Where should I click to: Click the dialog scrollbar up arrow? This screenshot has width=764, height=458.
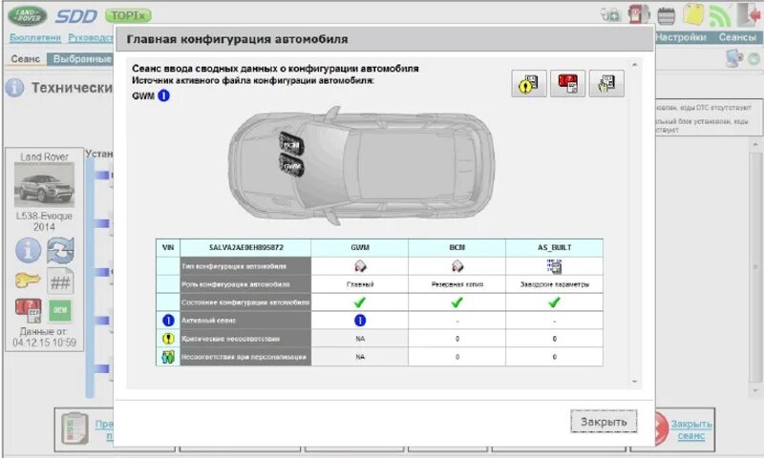(634, 64)
